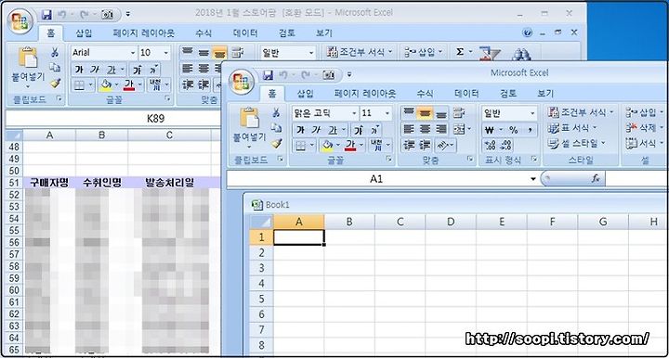Open font size 11 dropdown in front window
This screenshot has height=358, width=669.
tap(387, 113)
